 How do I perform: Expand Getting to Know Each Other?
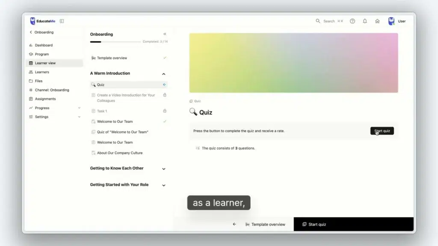[x=164, y=169]
